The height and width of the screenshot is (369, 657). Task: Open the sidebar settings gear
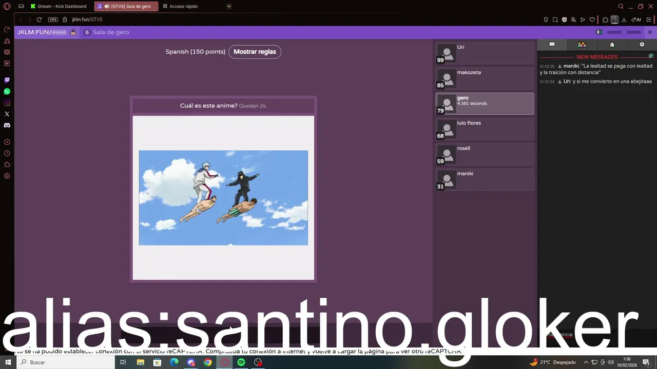pos(7,176)
